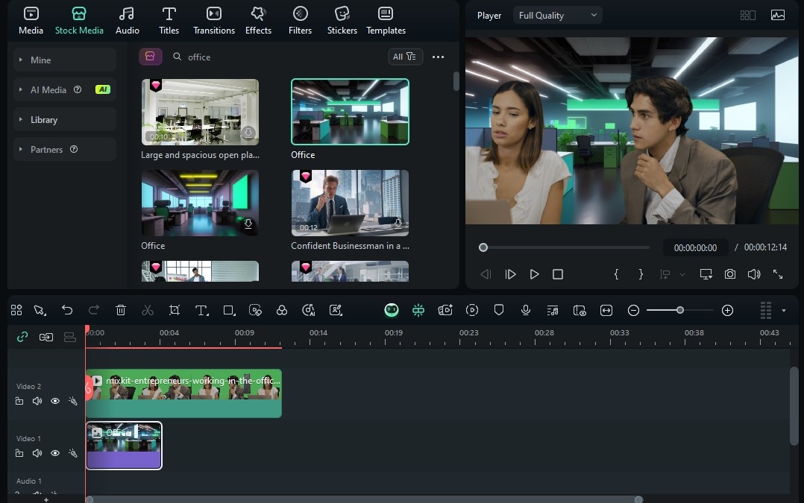Open the Titles tab

(x=169, y=20)
